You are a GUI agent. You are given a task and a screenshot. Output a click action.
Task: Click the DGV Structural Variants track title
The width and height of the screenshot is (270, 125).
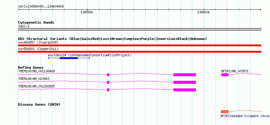pyautogui.click(x=113, y=39)
